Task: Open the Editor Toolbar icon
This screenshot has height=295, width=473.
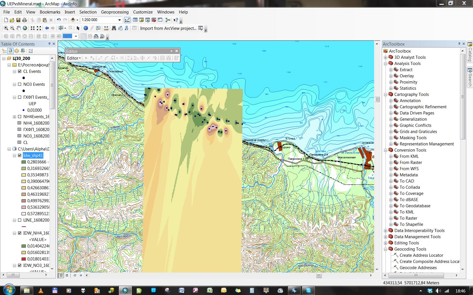Action: [127, 20]
